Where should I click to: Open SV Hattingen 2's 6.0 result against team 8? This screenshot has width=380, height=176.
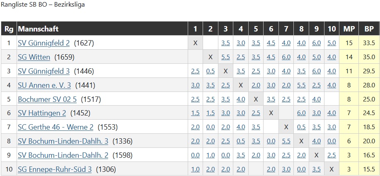point(301,113)
